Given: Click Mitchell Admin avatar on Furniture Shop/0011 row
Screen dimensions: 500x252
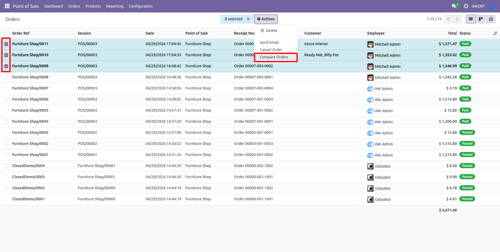Looking at the screenshot, I should (x=370, y=44).
